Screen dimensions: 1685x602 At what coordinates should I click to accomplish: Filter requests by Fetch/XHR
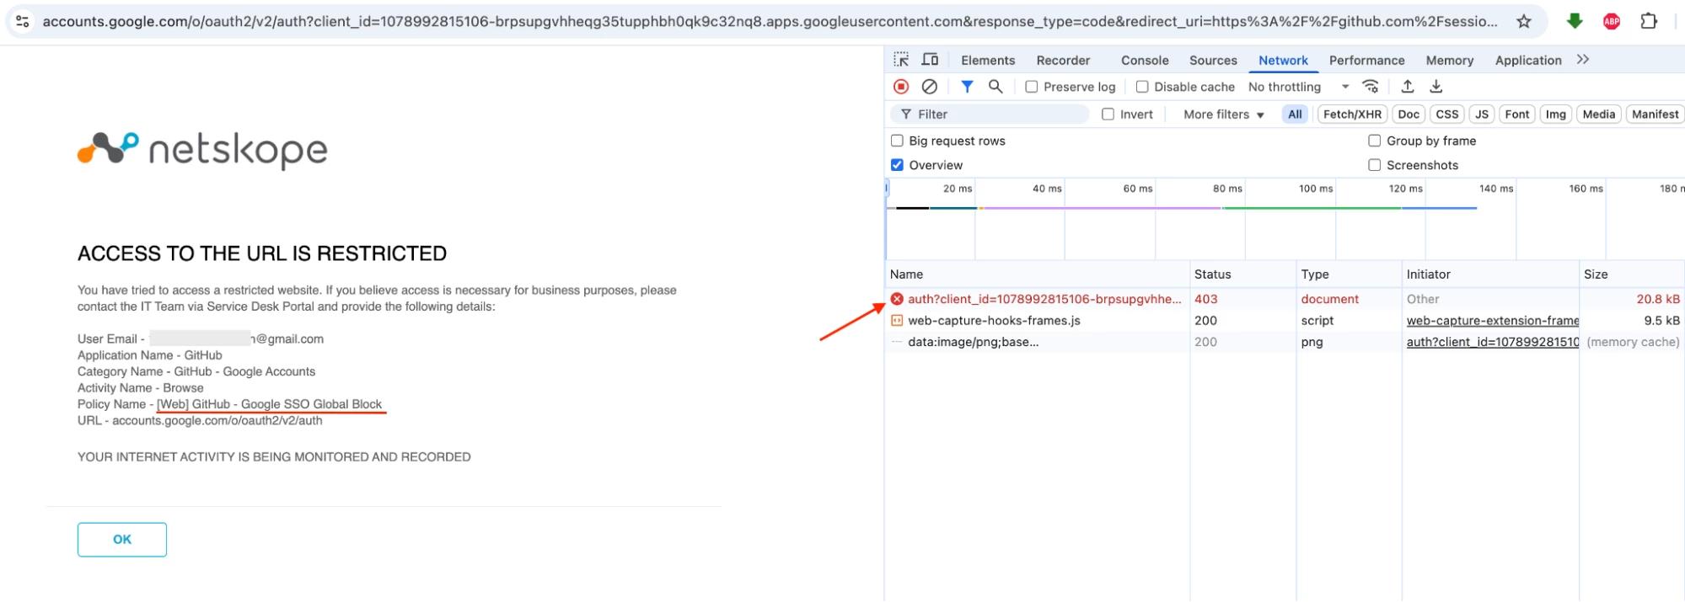point(1352,115)
